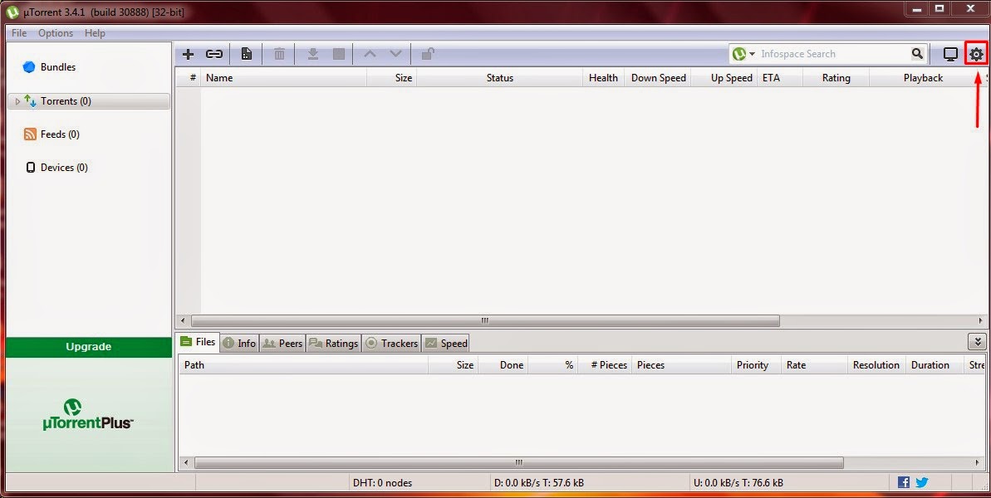
Task: Sort by the Rating column header
Action: pyautogui.click(x=836, y=78)
